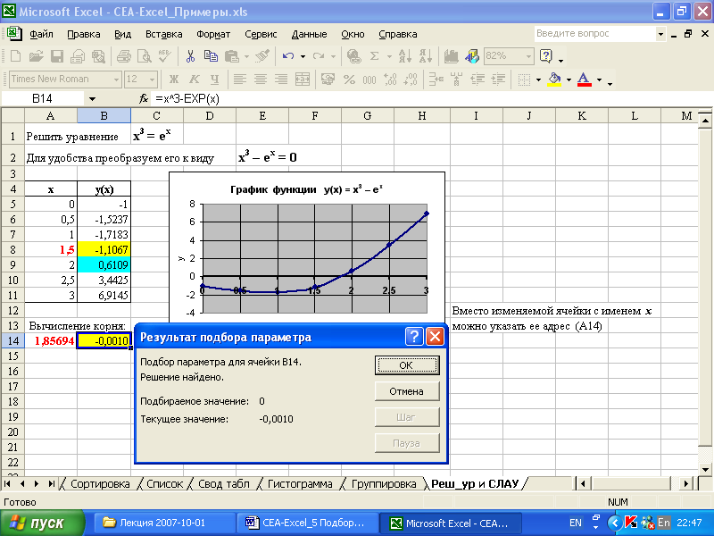Merge and center cells
Screen dimensions: 714x536
[303, 80]
